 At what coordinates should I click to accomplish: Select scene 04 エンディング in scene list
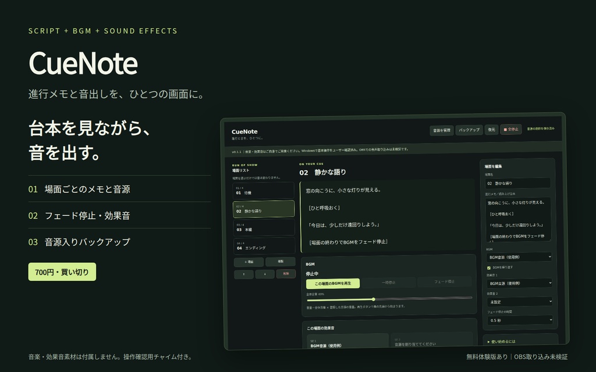click(x=264, y=246)
